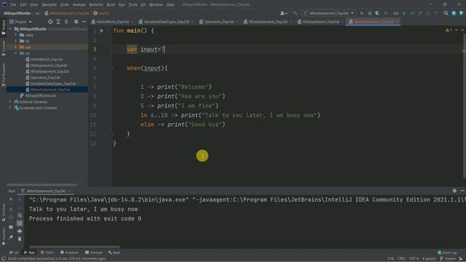Collapse all icon in Project panel header
This screenshot has height=262, width=466.
pyautogui.click(x=66, y=22)
